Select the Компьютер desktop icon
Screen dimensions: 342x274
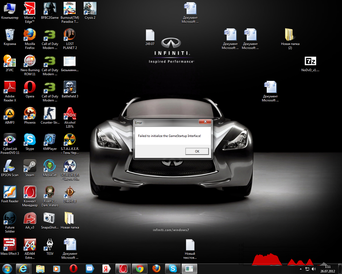point(10,11)
